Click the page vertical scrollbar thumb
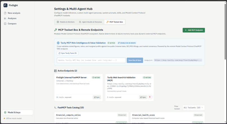The width and height of the screenshot is (227, 124). coord(225,32)
